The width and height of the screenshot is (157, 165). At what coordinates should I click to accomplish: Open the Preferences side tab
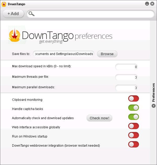154,92
